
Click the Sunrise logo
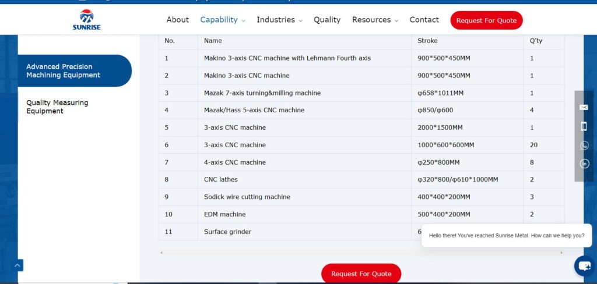click(87, 20)
